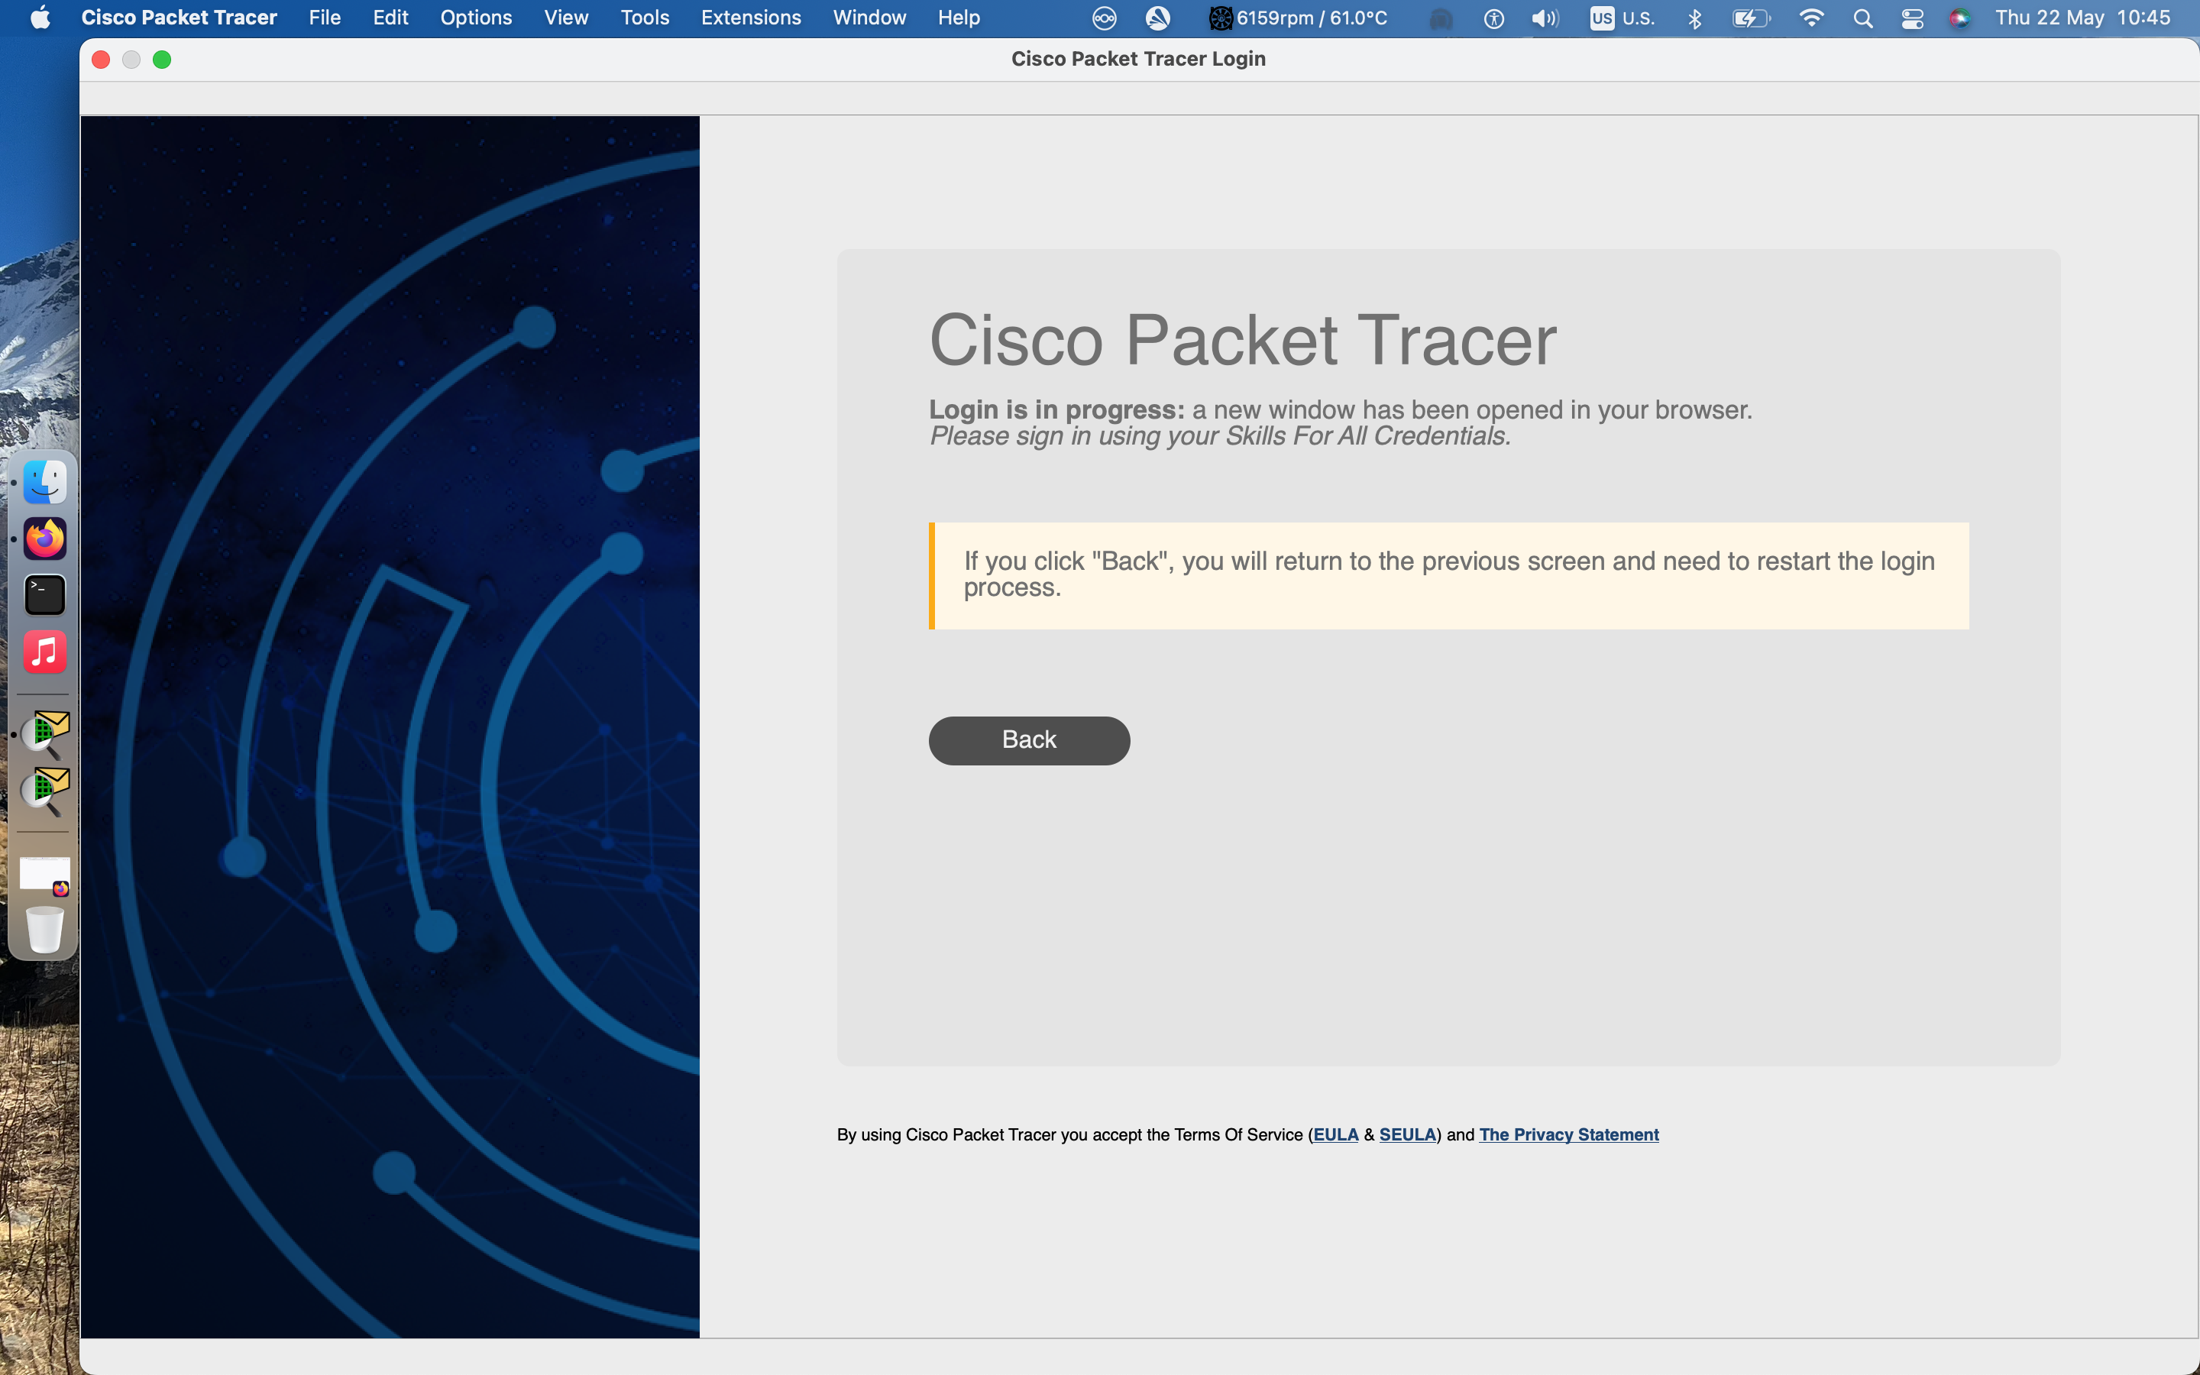The image size is (2200, 1375).
Task: Open the Trash in the dock
Action: [x=44, y=930]
